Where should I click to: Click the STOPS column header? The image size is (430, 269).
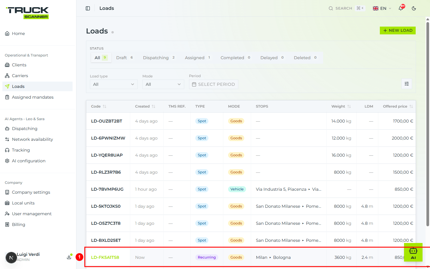(262, 106)
